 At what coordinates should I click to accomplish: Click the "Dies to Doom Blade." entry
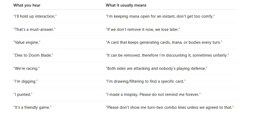point(33,55)
